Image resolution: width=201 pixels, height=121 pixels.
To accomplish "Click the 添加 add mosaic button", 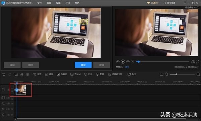I will [x=12, y=65].
